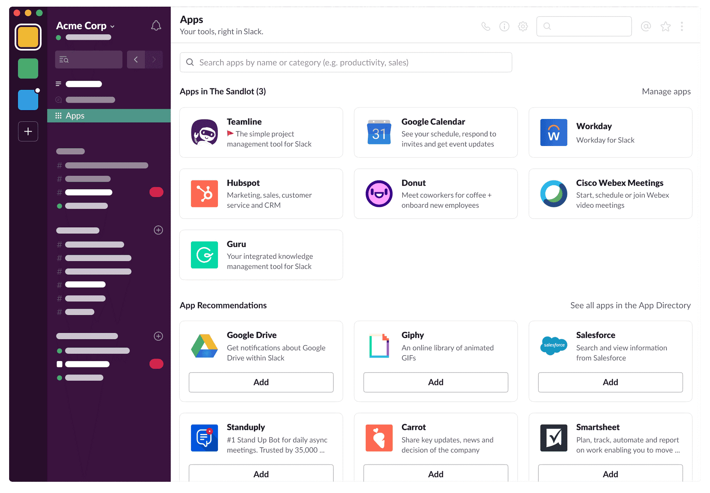This screenshot has height=493, width=710.
Task: Click the Smartsheet app icon
Action: [x=554, y=438]
